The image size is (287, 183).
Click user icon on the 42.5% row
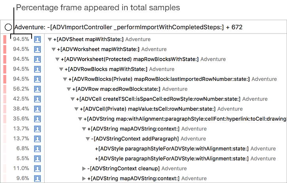click(x=38, y=99)
